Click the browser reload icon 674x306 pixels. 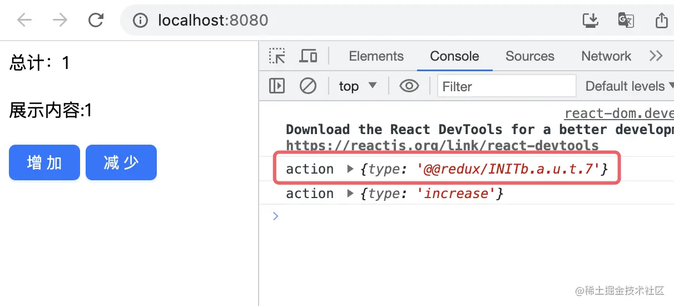[x=96, y=21]
